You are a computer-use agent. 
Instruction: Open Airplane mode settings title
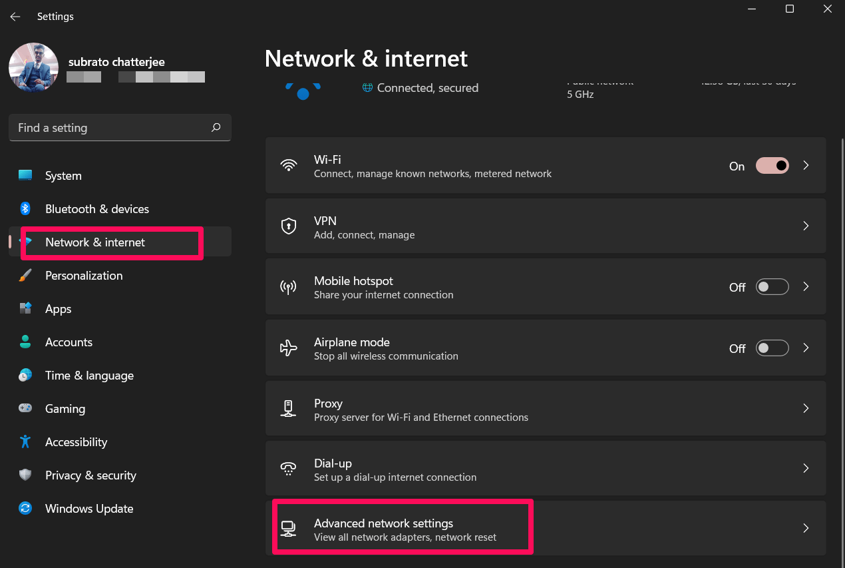click(x=352, y=342)
